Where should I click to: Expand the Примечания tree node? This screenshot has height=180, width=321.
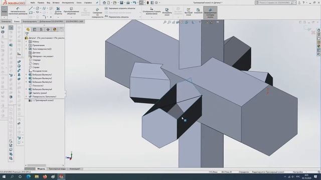(x=26, y=45)
